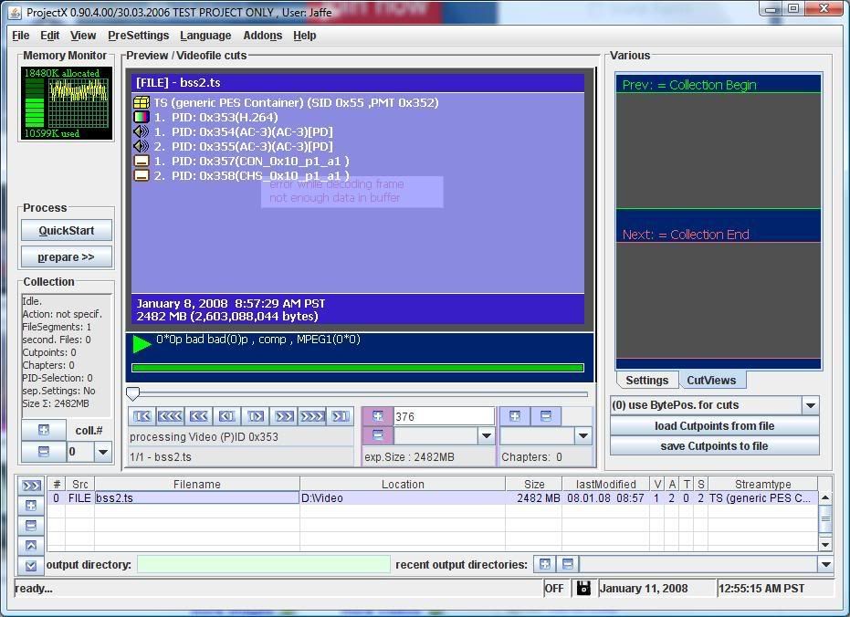This screenshot has width=850, height=617.
Task: Click the subtitle icon for PID 0x357
Action: click(142, 161)
